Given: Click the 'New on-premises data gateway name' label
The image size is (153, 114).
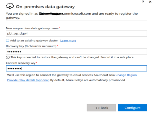Looking at the screenshot, I should [32, 28].
